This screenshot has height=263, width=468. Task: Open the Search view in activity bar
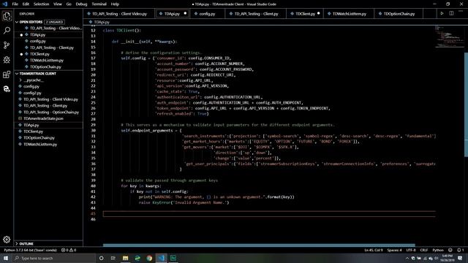pos(7,31)
